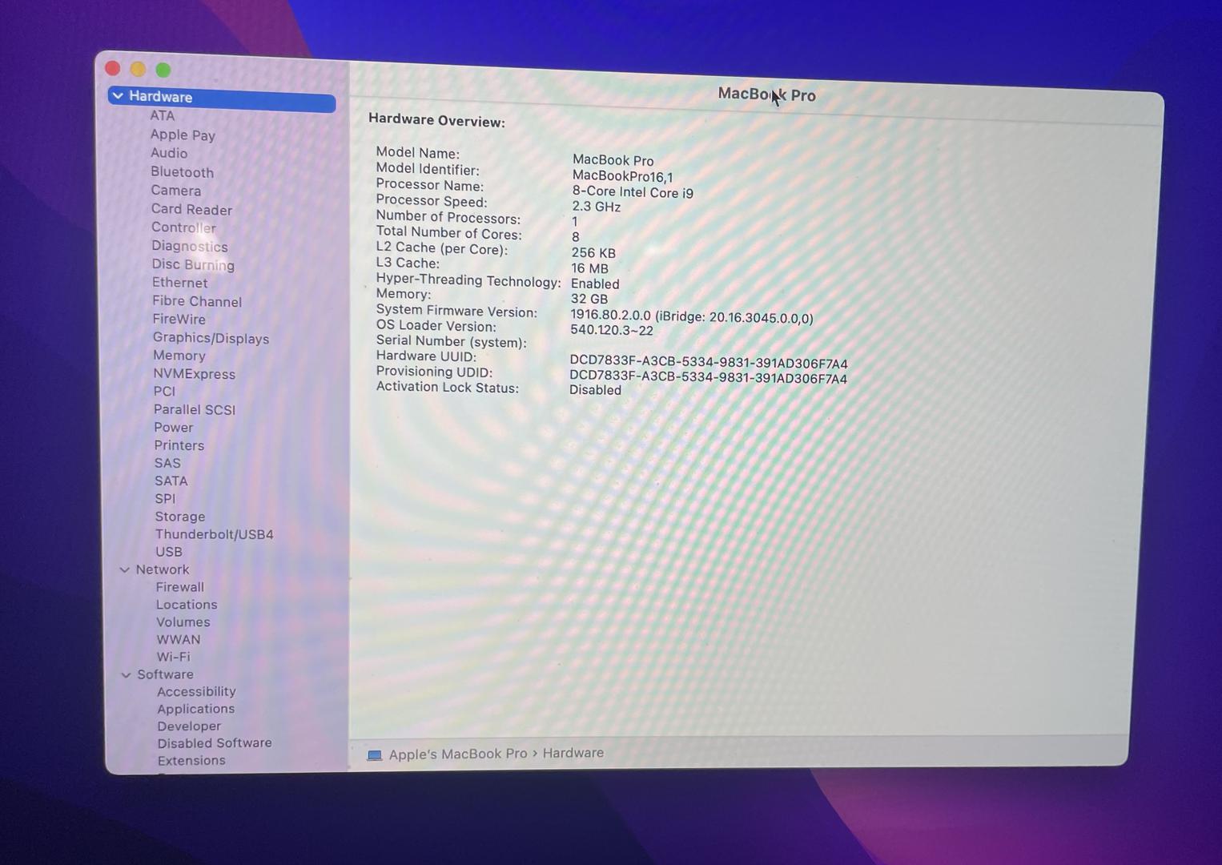
Task: Select SAS in the sidebar
Action: coord(167,463)
